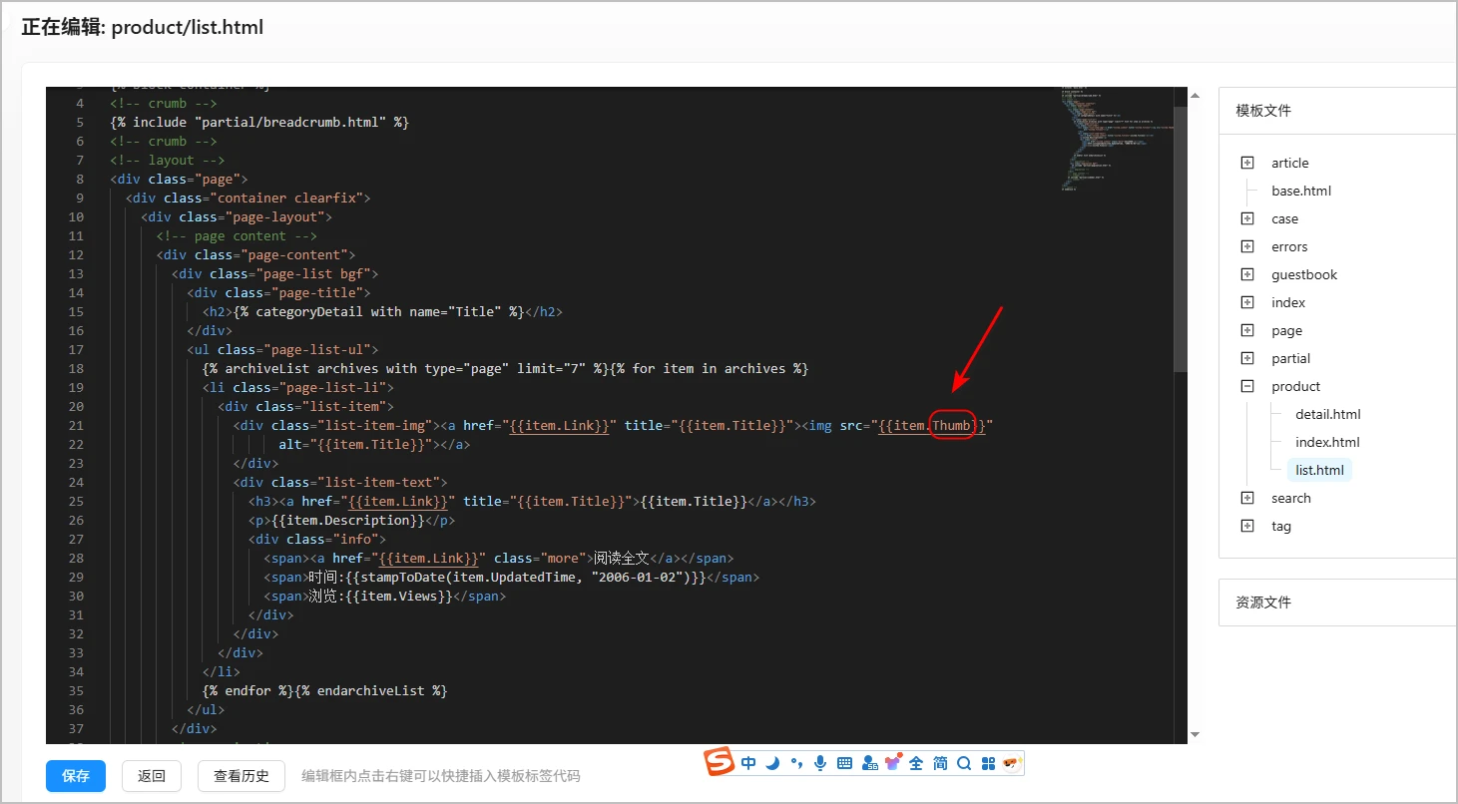Toggle the moon night-mode input icon
This screenshot has height=804, width=1458.
point(772,763)
